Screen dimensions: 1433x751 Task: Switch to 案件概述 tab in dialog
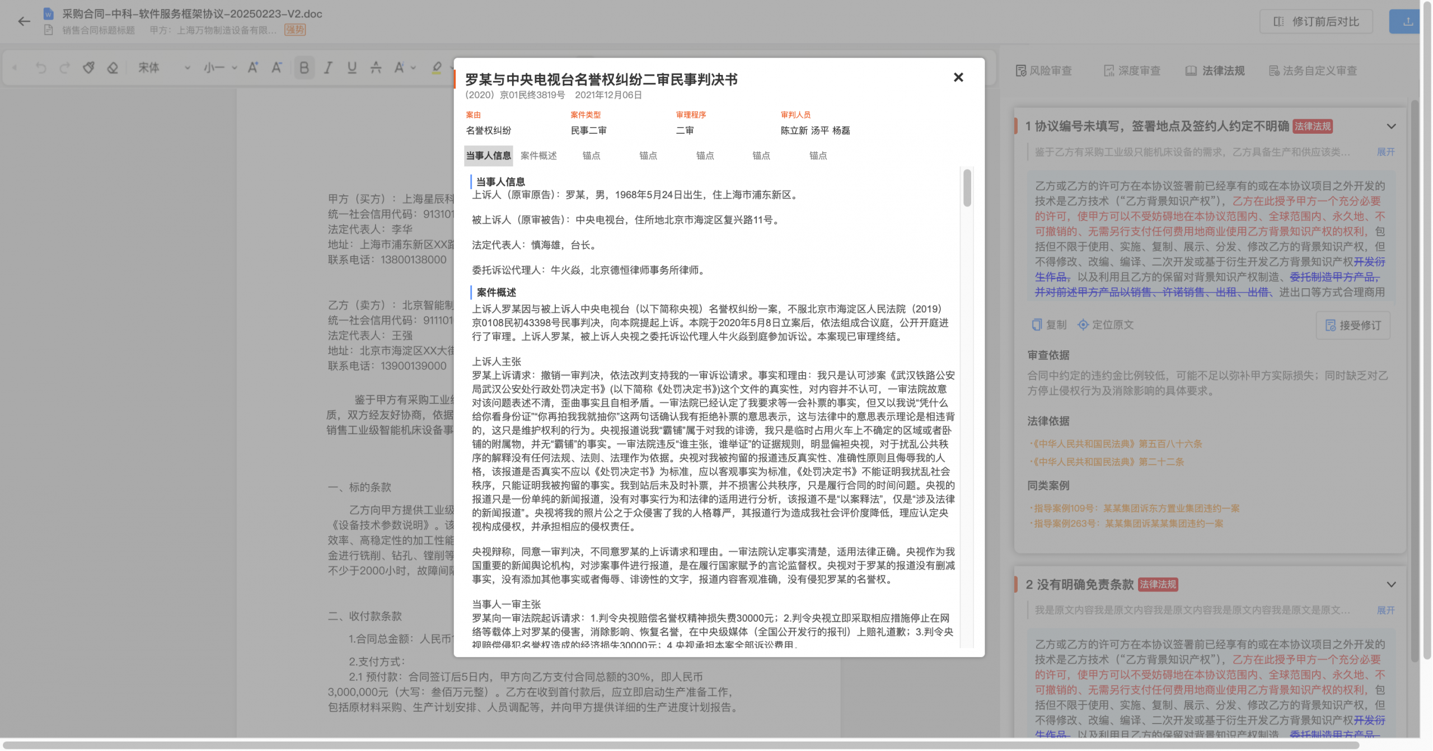tap(538, 156)
